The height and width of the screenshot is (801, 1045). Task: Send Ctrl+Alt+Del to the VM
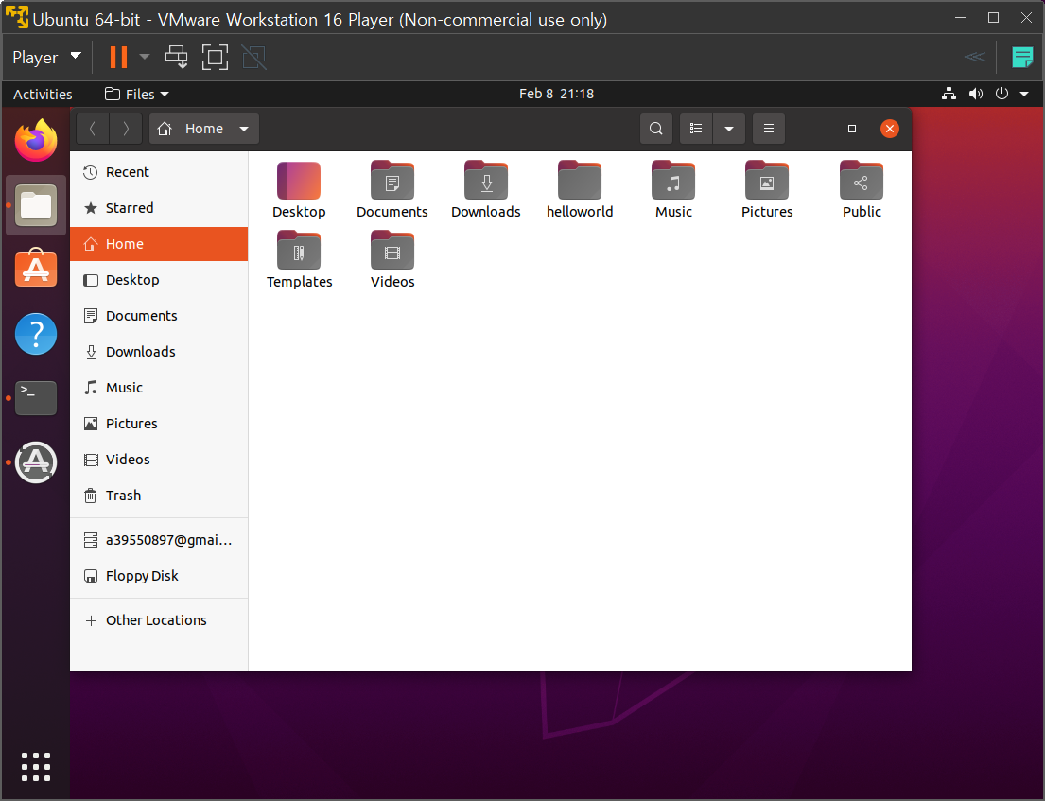[177, 58]
